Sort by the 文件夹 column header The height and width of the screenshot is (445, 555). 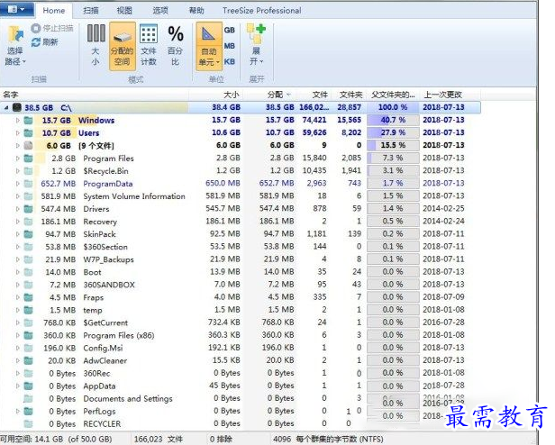(350, 95)
